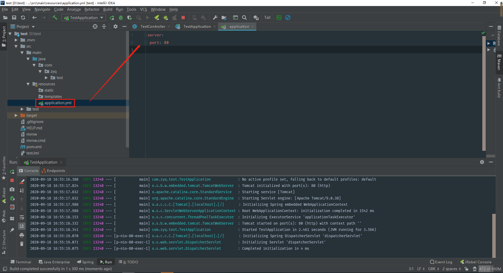Collapse the zyq package
Image resolution: width=503 pixels, height=273 pixels.
click(40, 71)
